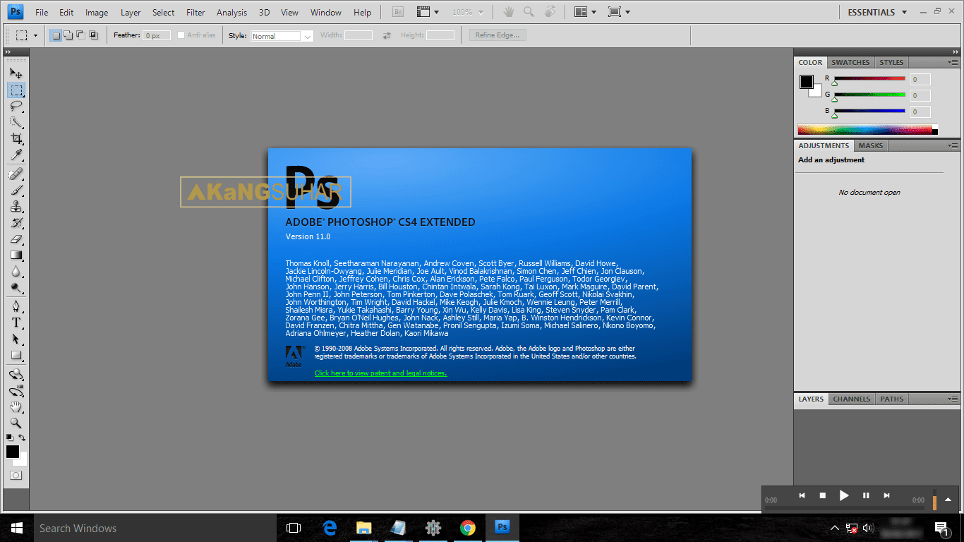Screen dimensions: 964x542
Task: Choose the Add to selection mode button
Action: pos(68,35)
